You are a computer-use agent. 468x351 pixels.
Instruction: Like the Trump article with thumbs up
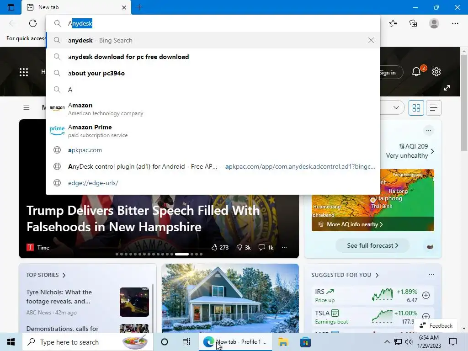click(220, 247)
